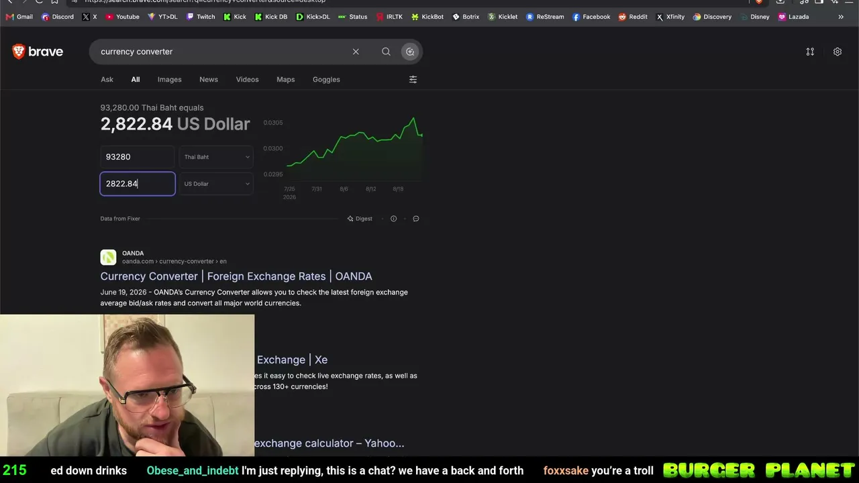Open the 'Exchange | Xe' result link

tap(292, 360)
